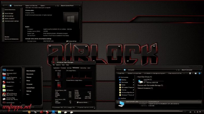Viewport: 204px width, 114px height.
Task: Click Uninstall or change a program
Action: [x=155, y=73]
